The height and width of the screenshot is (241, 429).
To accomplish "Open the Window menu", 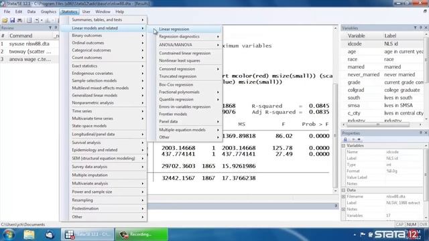I will (x=103, y=11).
